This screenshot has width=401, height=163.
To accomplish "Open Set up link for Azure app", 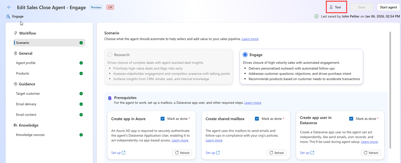I will click(118, 153).
